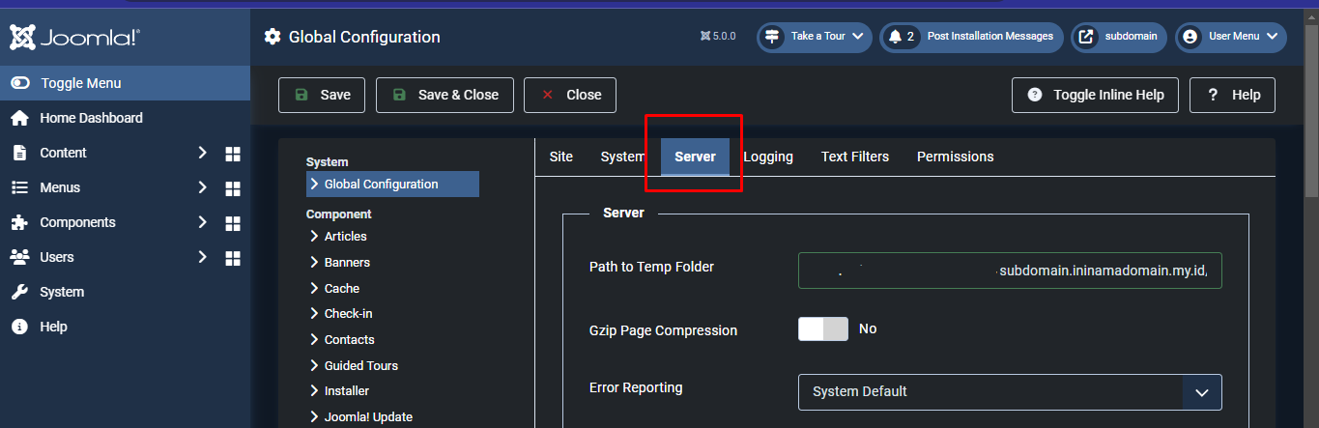Click the Users group icon
This screenshot has height=428, width=1319.
coord(19,257)
